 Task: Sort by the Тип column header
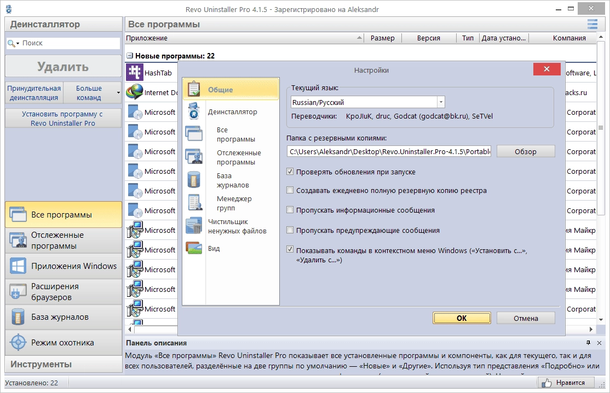point(468,38)
